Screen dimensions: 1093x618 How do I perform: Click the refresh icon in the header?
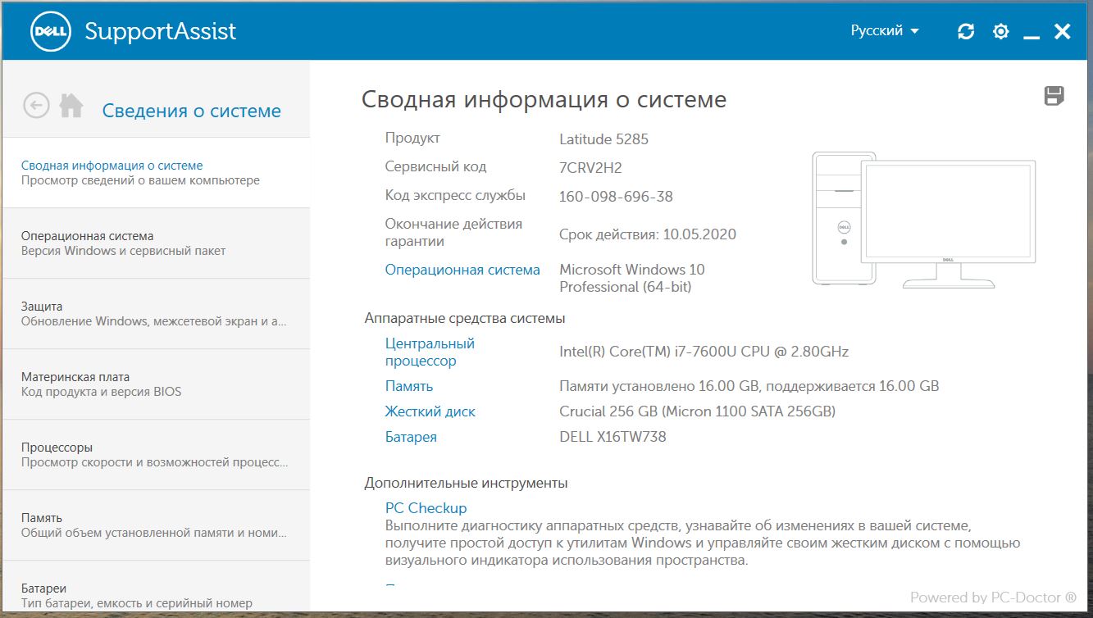point(967,32)
